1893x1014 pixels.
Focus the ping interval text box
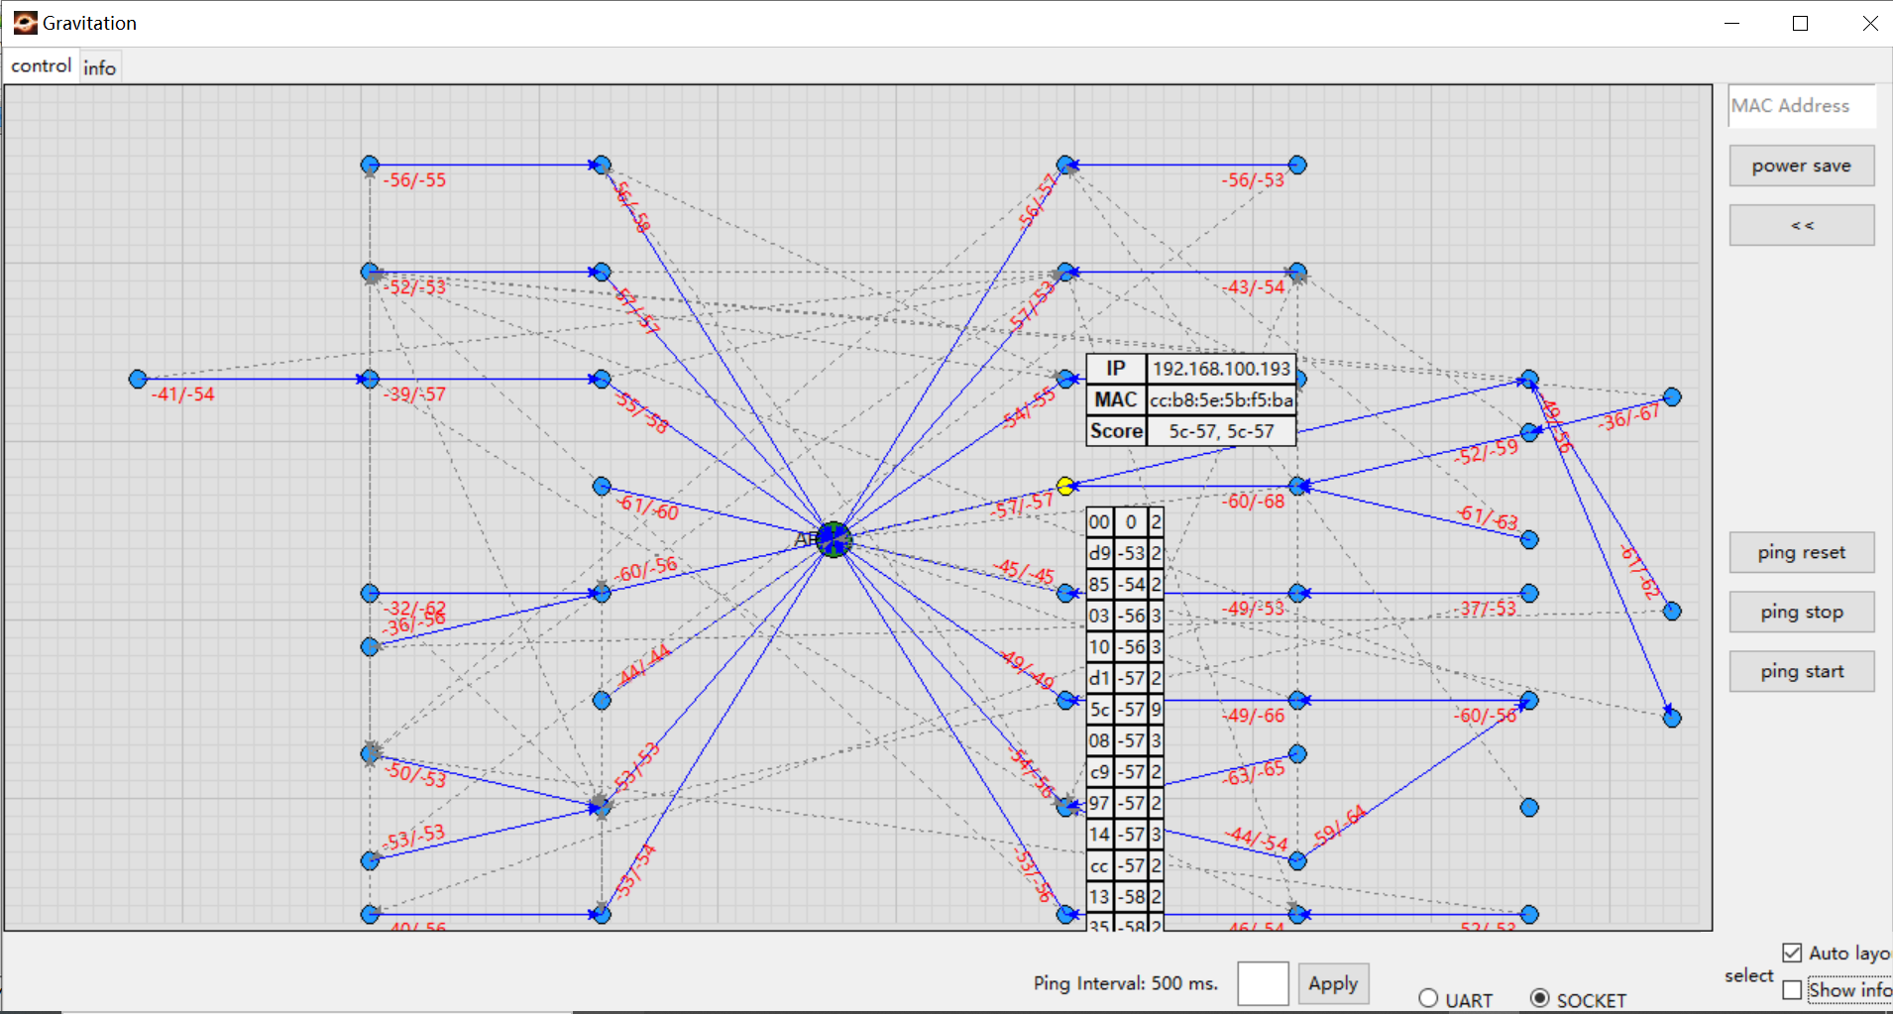point(1262,983)
